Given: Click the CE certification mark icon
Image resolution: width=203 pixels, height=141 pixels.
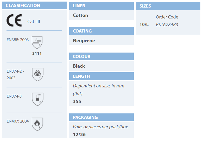Looking at the screenshot, I should (x=14, y=21).
